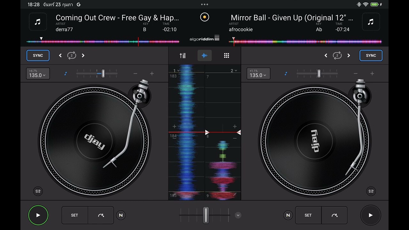Jump to cue on right deck
409x230 pixels.
tap(334, 215)
